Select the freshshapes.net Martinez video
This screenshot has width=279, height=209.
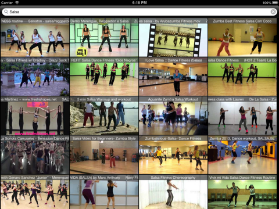[x=35, y=116]
